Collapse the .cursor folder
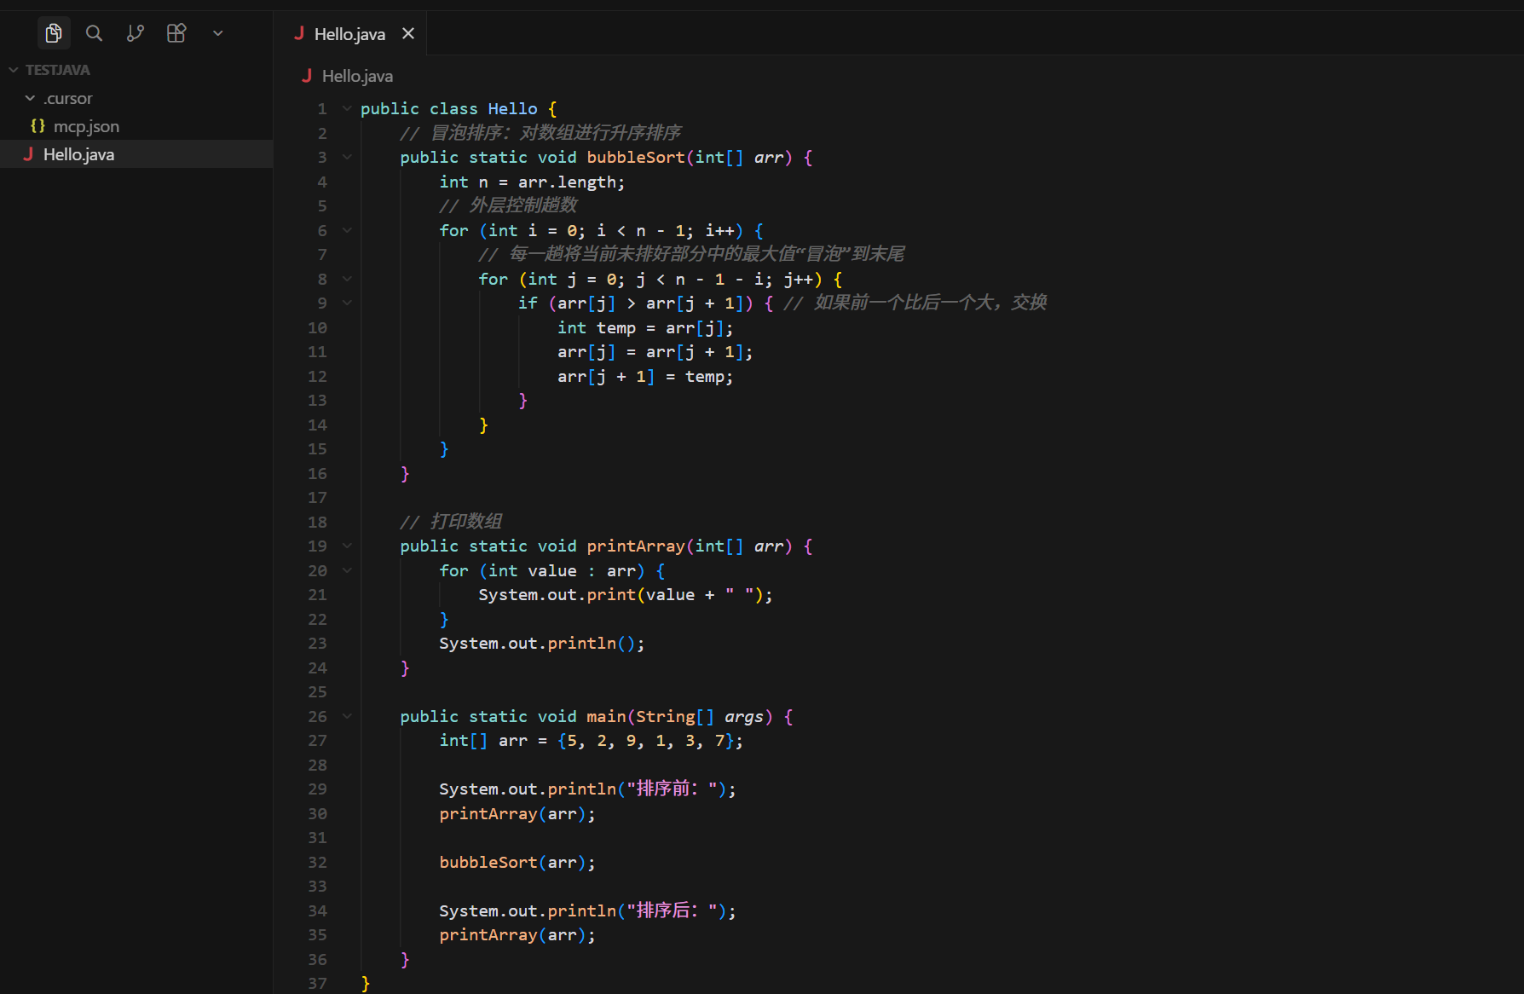This screenshot has width=1524, height=994. pyautogui.click(x=31, y=98)
